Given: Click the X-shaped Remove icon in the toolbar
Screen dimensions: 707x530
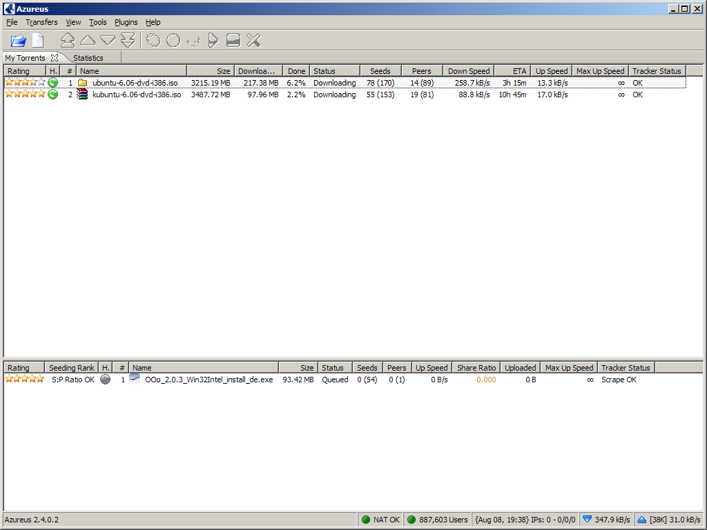Looking at the screenshot, I should 253,41.
